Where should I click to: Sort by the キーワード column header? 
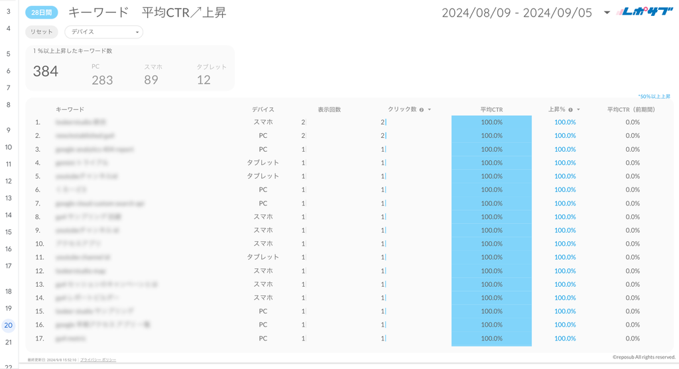coord(70,109)
